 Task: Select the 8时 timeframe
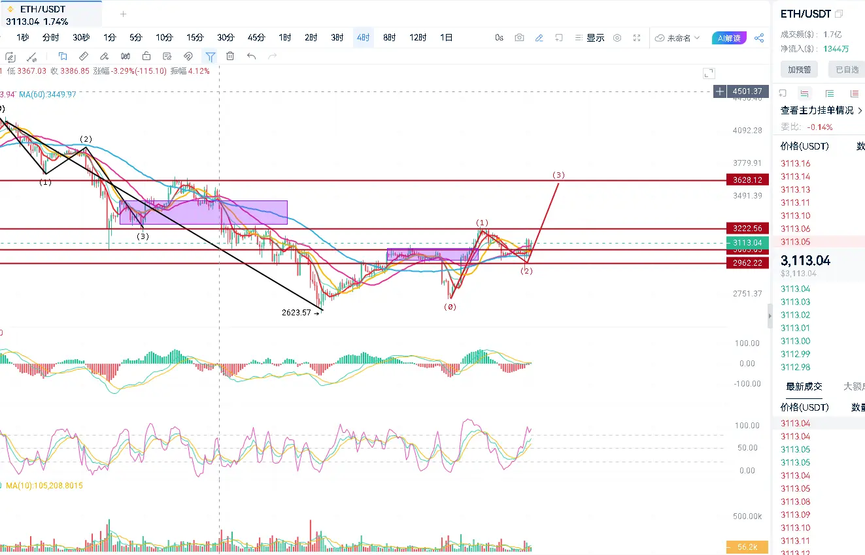click(389, 38)
